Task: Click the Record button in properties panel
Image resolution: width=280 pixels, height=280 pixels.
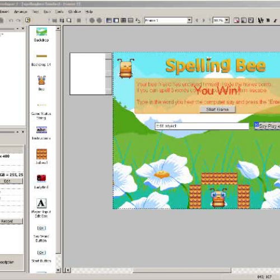Action: [x=11, y=221]
